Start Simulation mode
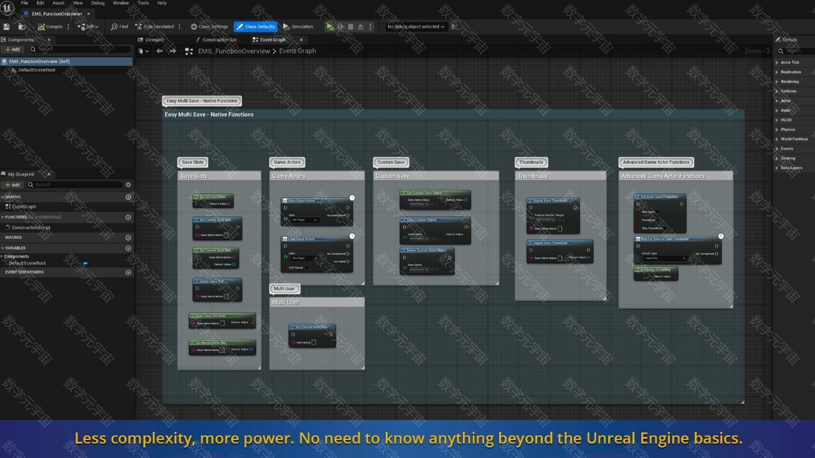 (298, 27)
